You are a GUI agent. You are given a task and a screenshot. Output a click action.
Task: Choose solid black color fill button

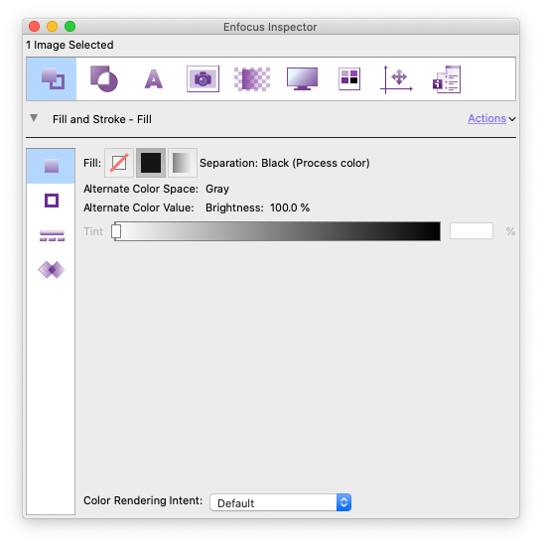151,163
